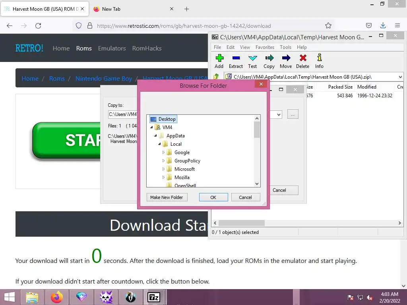Open the 7-Zip View menu

[245, 47]
